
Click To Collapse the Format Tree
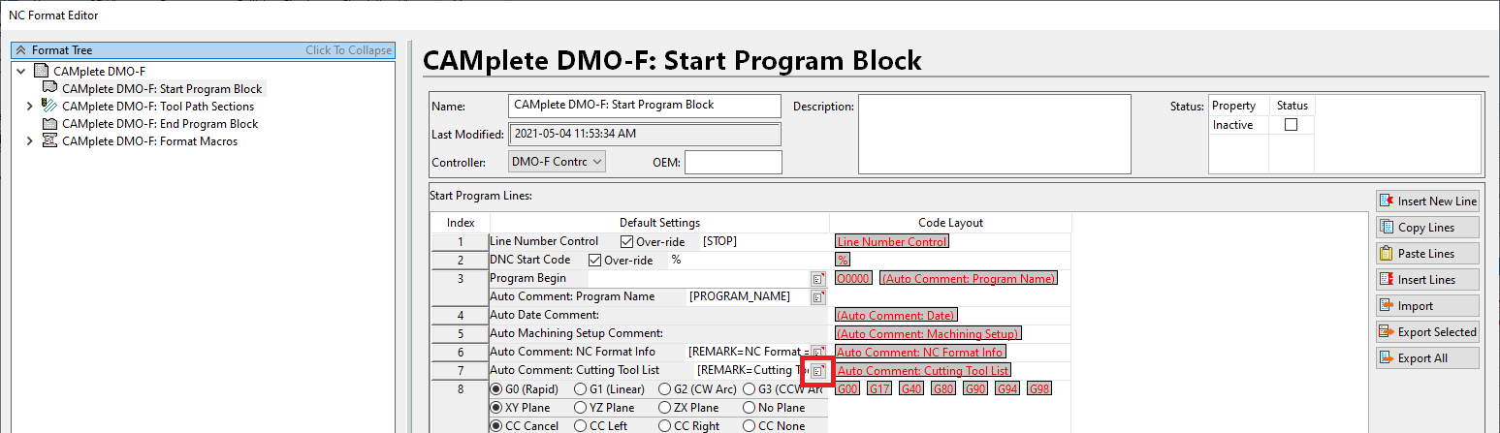tap(348, 50)
